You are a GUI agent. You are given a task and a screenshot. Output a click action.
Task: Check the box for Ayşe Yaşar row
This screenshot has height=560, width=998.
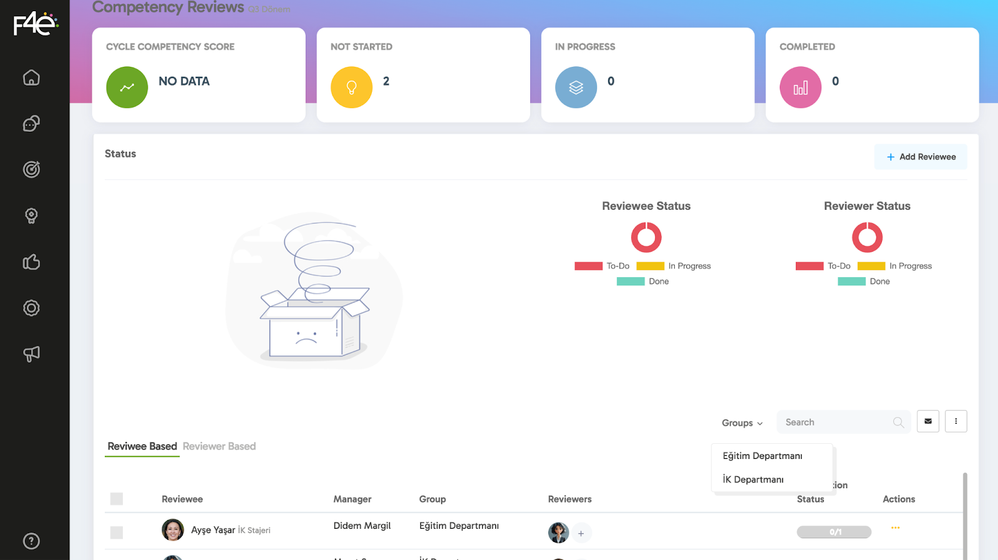click(117, 533)
